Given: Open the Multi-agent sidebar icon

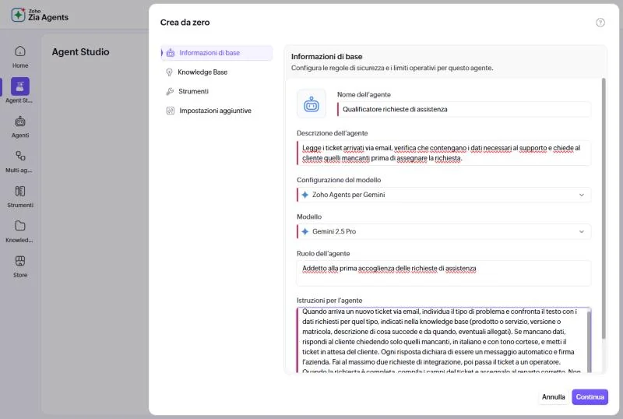Looking at the screenshot, I should [20, 156].
